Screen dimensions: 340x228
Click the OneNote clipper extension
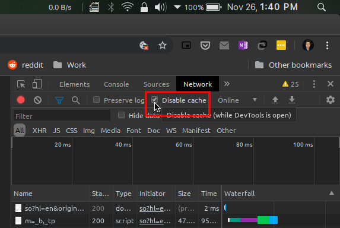[x=243, y=45]
